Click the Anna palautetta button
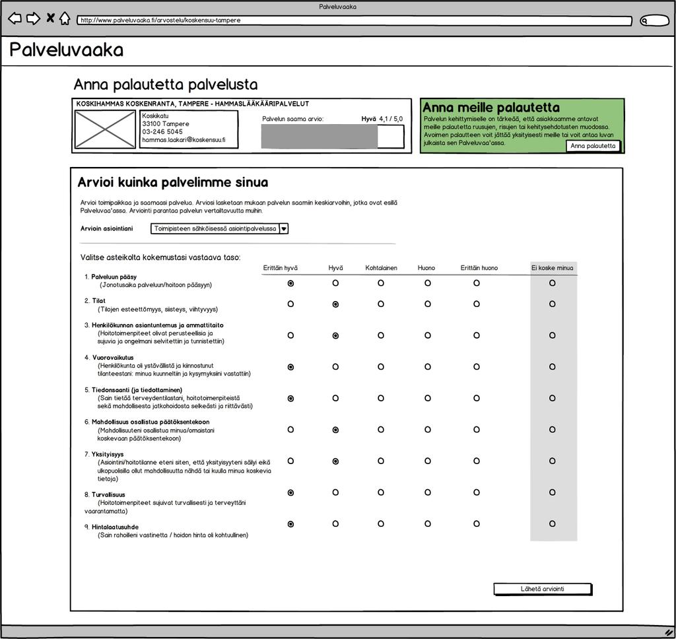Viewport: 676px width, 639px height. pos(593,146)
